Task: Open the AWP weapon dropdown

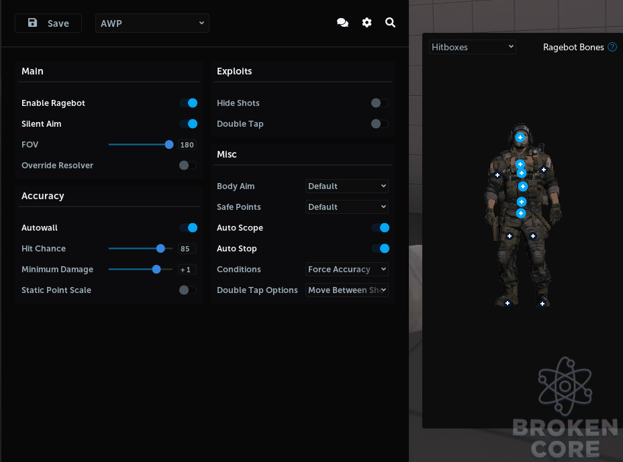Action: click(152, 23)
